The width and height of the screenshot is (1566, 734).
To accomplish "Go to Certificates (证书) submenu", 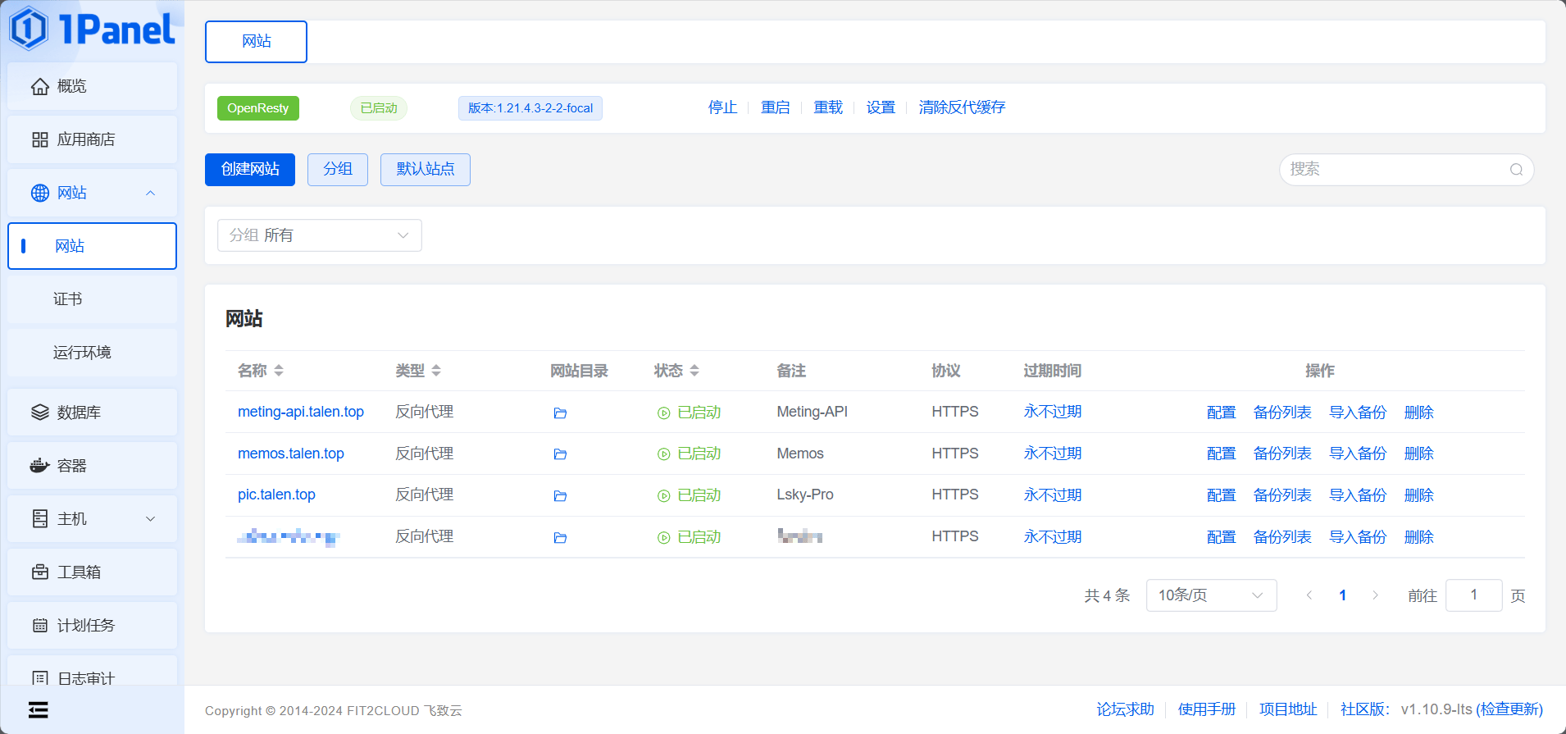I will (x=68, y=299).
